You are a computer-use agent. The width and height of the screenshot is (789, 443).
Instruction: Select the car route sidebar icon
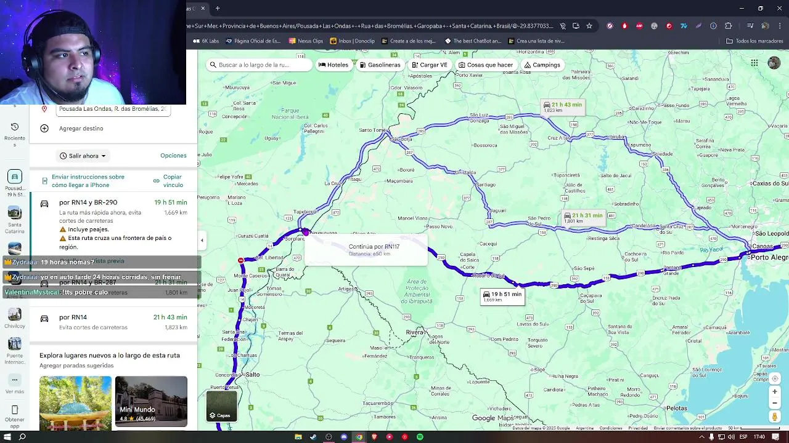(15, 177)
